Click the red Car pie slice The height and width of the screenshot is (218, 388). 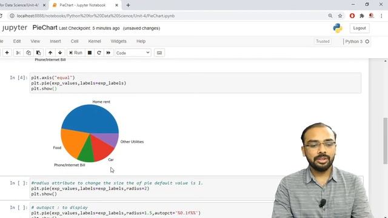(101, 150)
